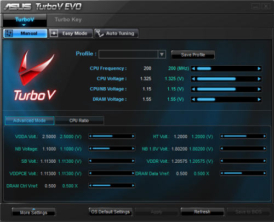Click the DRAM Voltage 1.55 (V) value
This screenshot has width=274, height=222.
pyautogui.click(x=175, y=99)
